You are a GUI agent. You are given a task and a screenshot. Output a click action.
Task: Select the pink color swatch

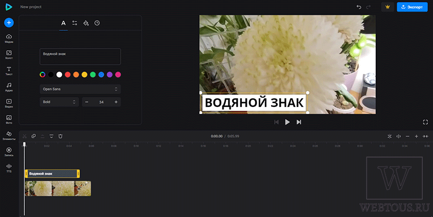coord(118,74)
